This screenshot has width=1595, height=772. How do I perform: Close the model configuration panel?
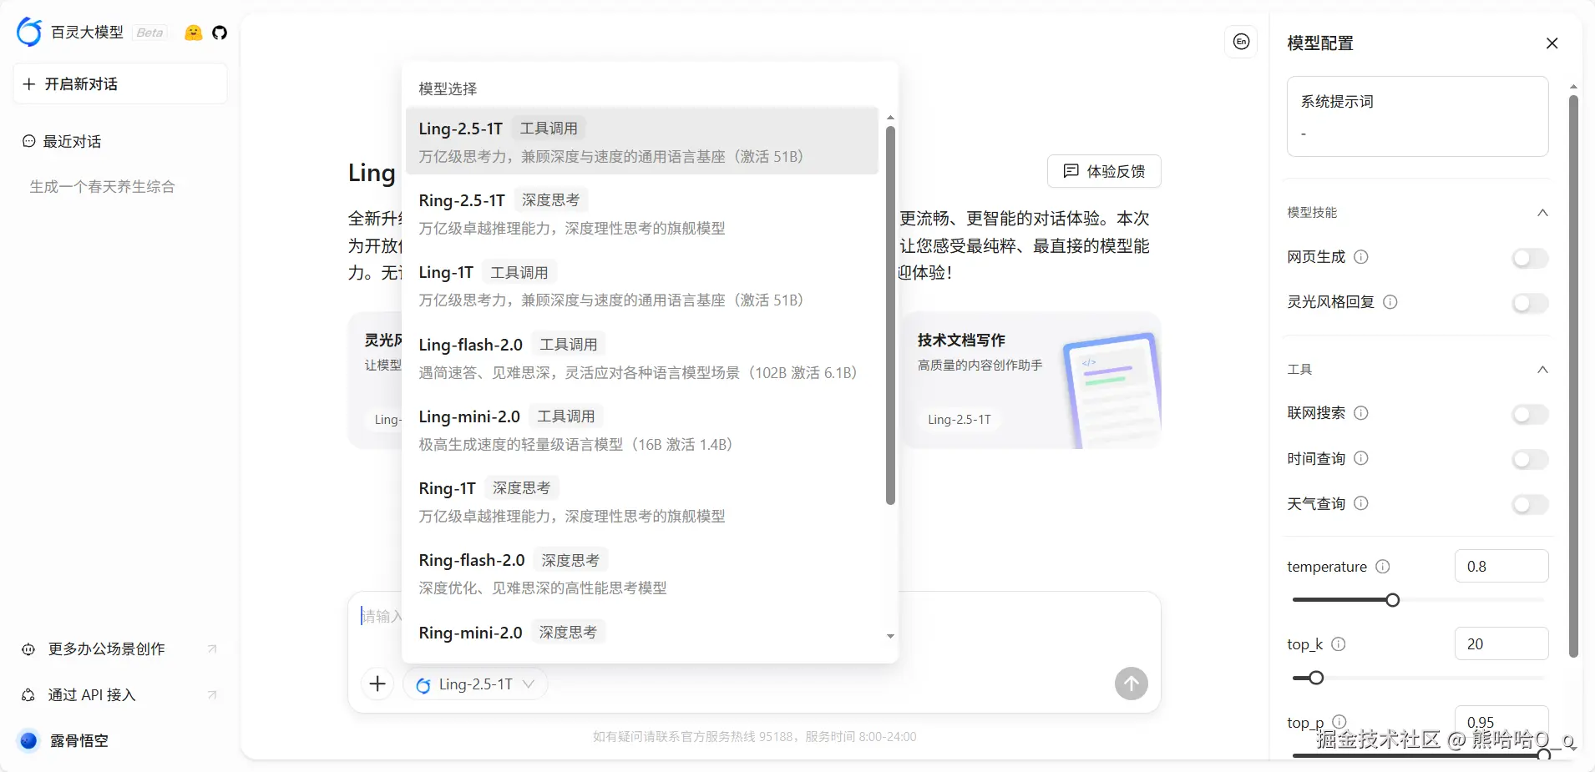coord(1552,43)
